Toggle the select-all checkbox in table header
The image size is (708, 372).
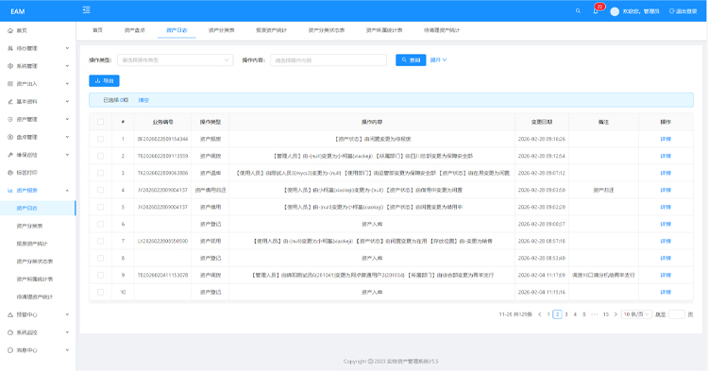coord(100,122)
